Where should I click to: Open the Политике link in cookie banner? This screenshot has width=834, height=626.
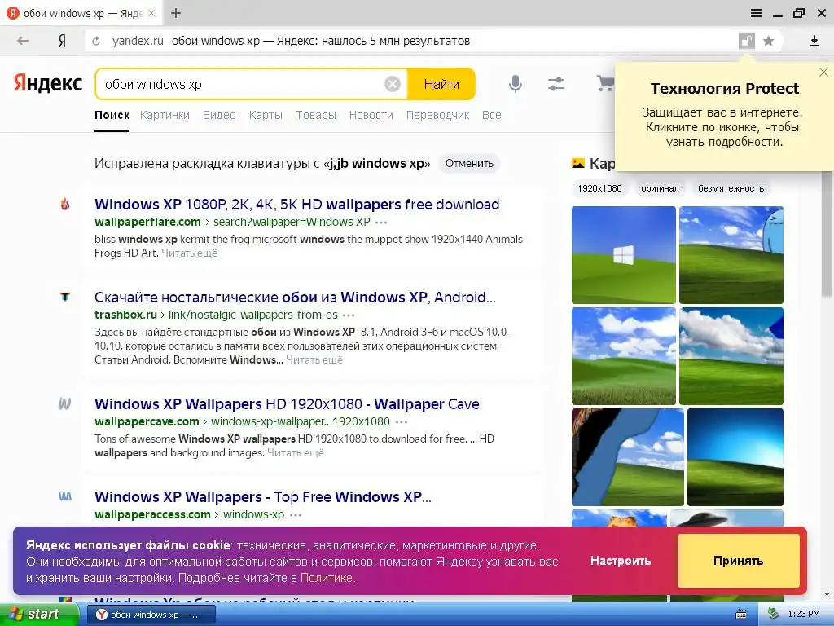327,578
